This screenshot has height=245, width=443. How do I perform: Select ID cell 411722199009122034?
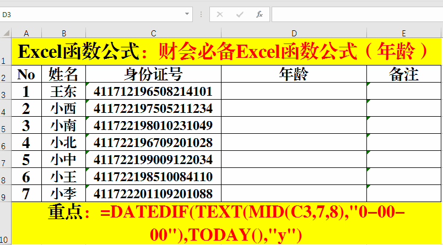point(153,160)
